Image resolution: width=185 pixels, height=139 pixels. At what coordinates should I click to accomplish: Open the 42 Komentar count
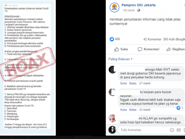[152, 39]
